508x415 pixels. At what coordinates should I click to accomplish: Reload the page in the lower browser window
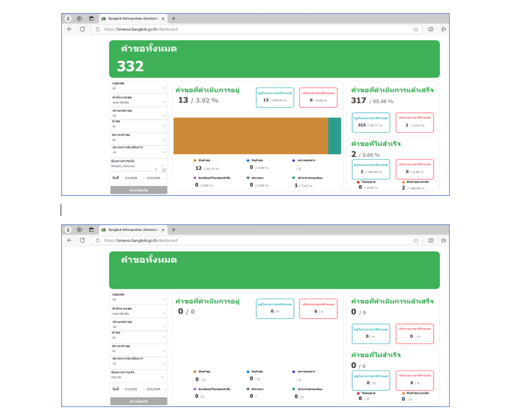click(x=82, y=240)
